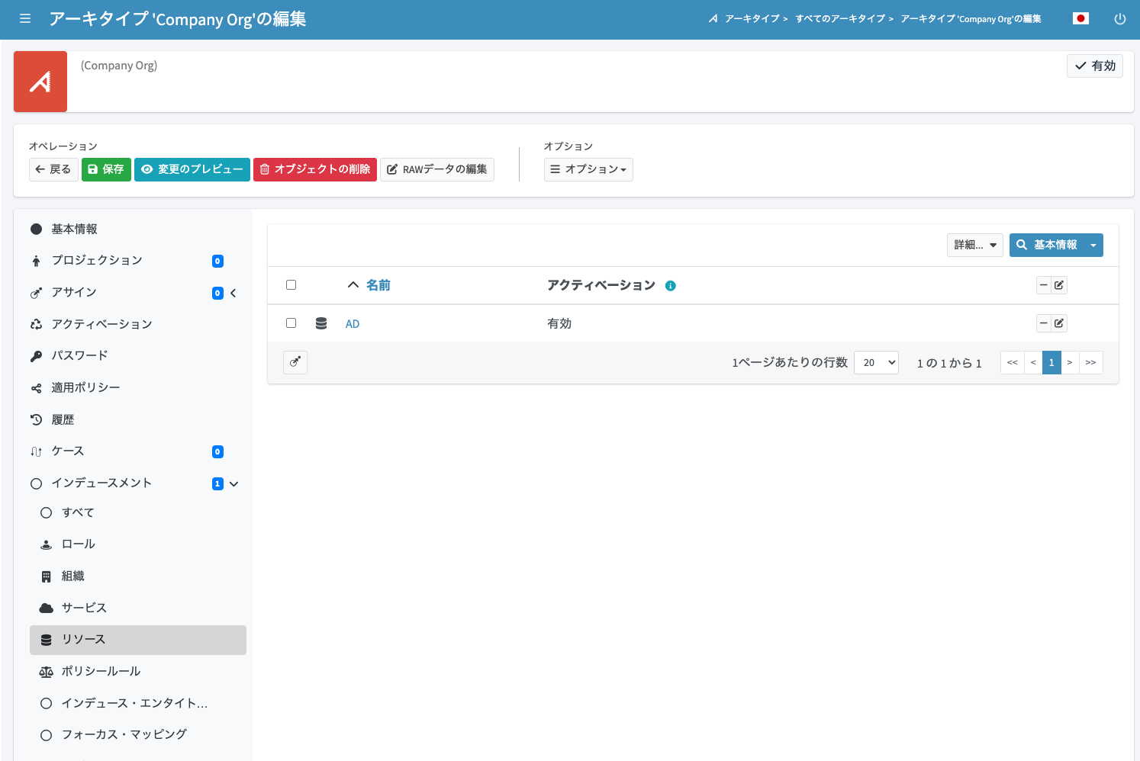Open ケース in the side menu

tap(137, 451)
